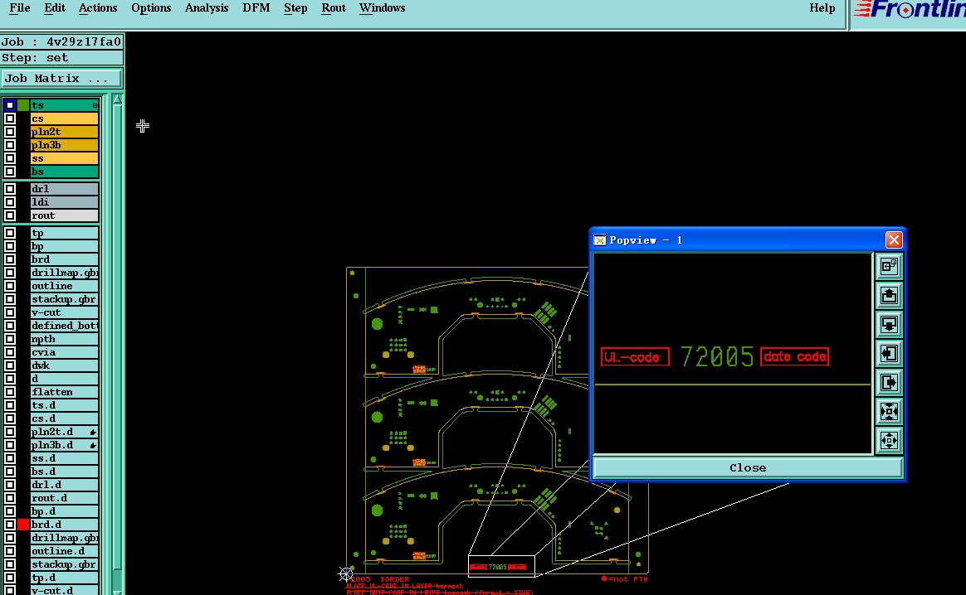Open the Analysis menu

(x=207, y=8)
